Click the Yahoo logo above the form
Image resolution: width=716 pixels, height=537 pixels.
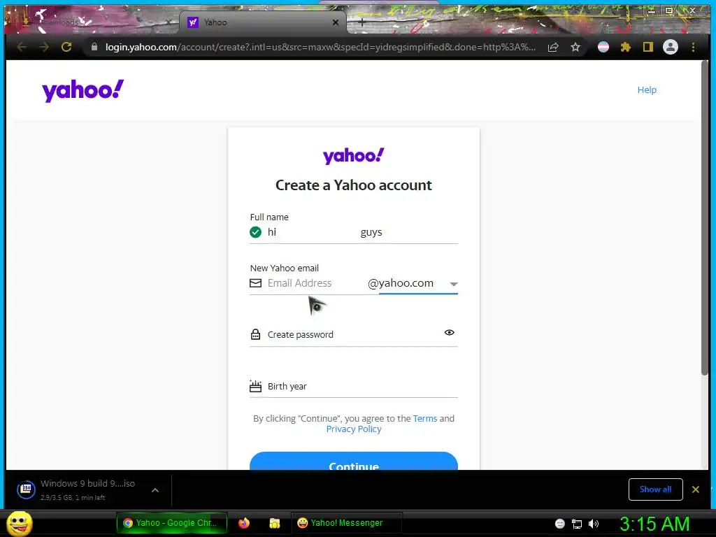(x=353, y=156)
